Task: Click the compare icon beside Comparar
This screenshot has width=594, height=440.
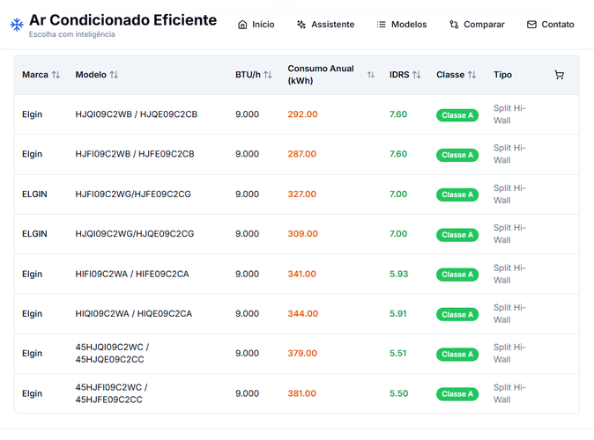Action: click(x=454, y=25)
